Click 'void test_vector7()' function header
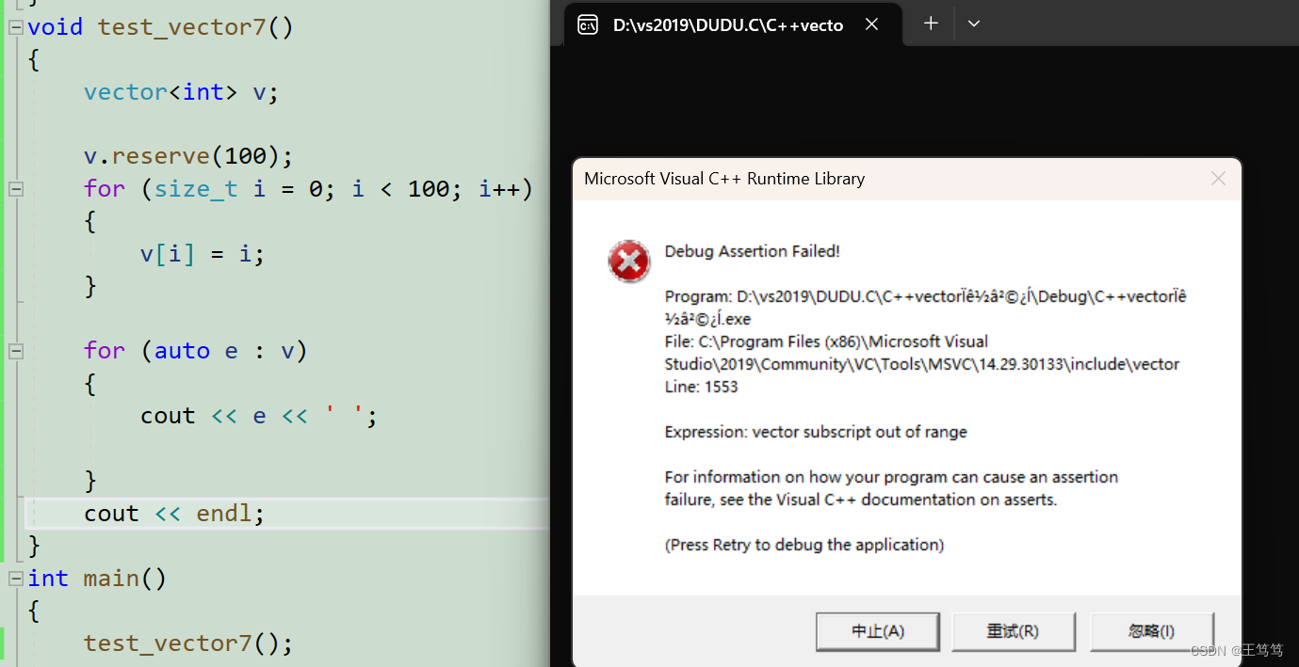The image size is (1299, 667). [160, 27]
